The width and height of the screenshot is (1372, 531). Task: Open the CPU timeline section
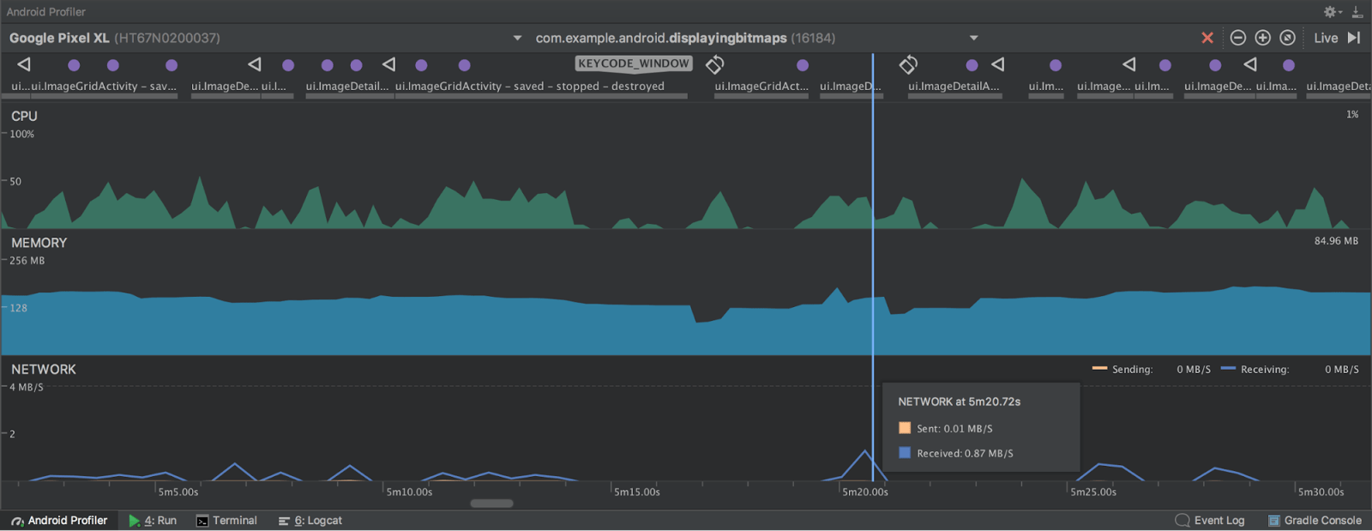coord(686,166)
